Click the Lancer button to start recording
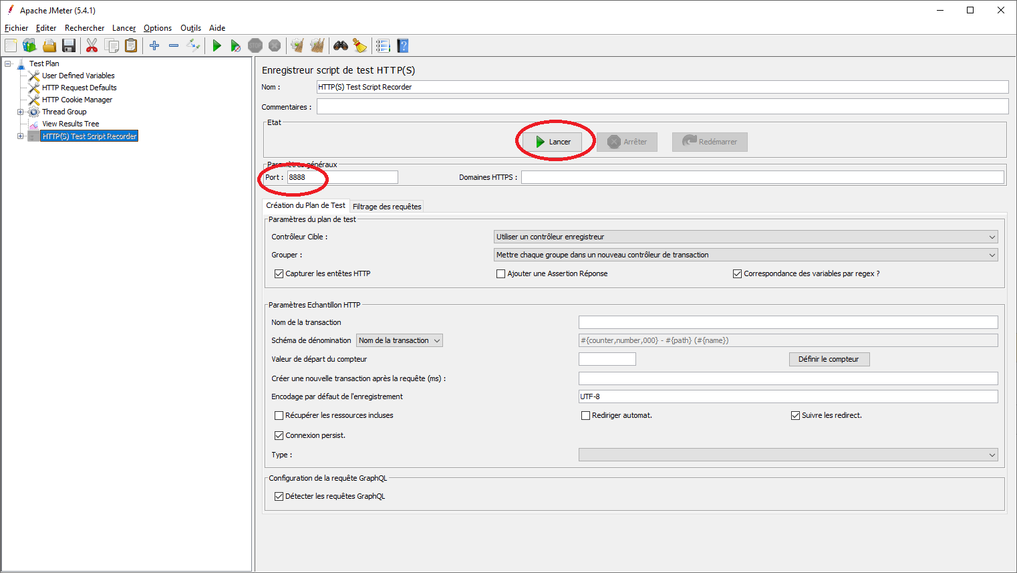 (x=553, y=142)
